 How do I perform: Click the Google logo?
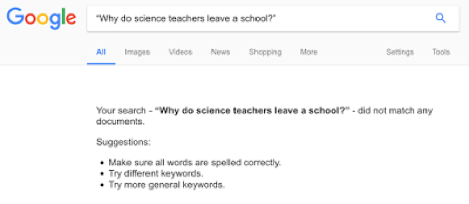point(41,18)
